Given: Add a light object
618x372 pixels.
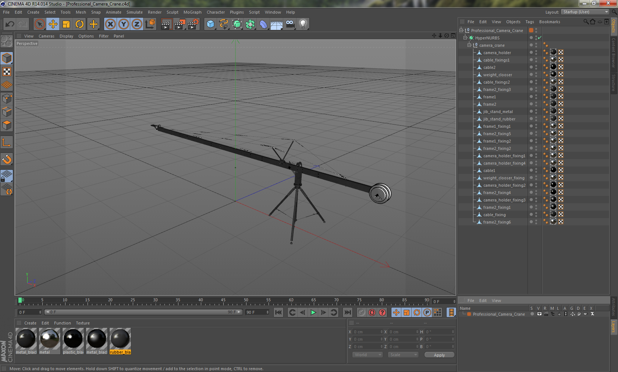Looking at the screenshot, I should pos(303,24).
